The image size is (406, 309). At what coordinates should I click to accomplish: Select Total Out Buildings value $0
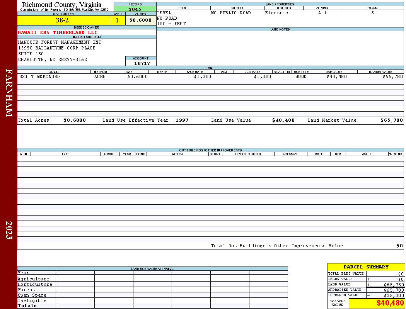pos(399,246)
